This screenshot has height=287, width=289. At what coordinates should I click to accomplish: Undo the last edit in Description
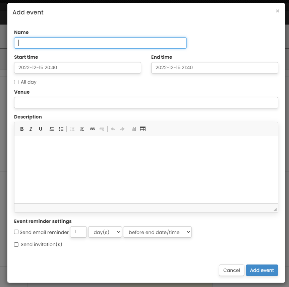click(113, 129)
